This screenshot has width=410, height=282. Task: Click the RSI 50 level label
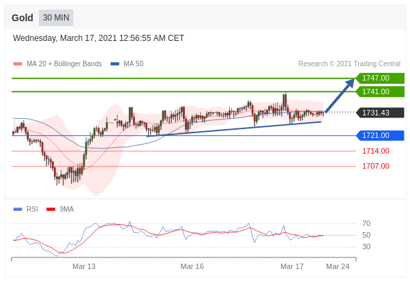coord(366,235)
